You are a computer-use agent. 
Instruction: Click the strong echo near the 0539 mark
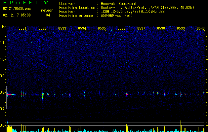(181, 94)
